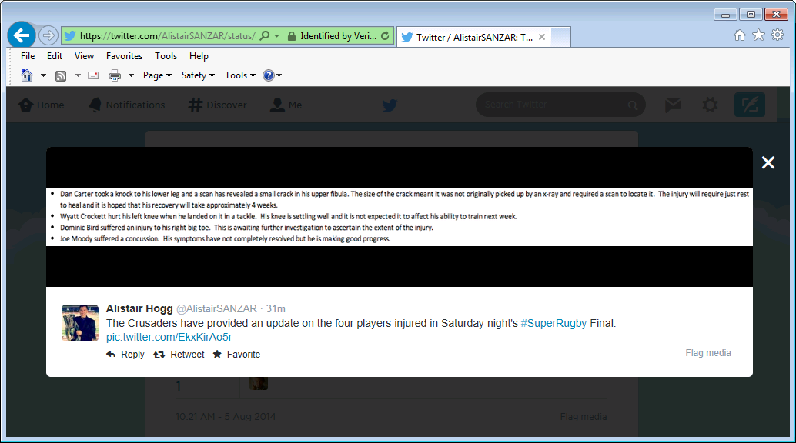Viewport: 796px width, 443px height.
Task: Open Twitter direct messages envelope
Action: 673,105
